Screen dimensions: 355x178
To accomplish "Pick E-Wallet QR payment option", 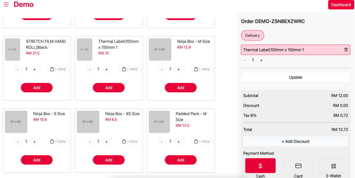I will 334,166.
